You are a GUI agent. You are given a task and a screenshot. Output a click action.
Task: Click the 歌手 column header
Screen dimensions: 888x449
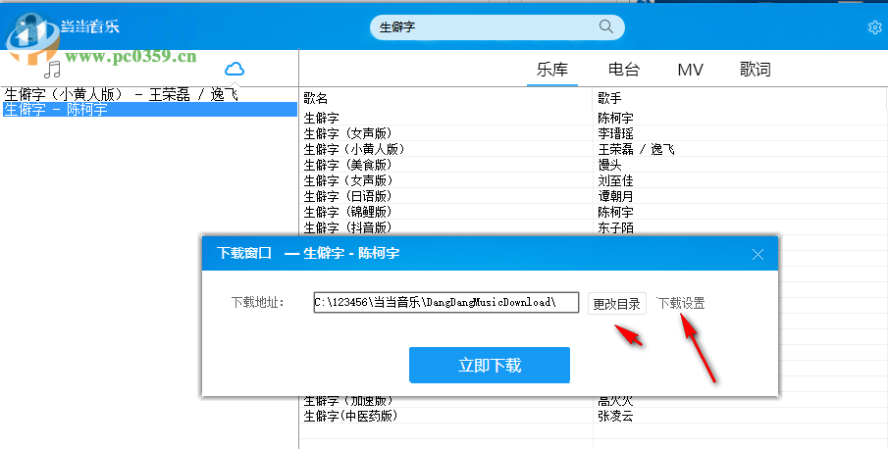point(610,98)
